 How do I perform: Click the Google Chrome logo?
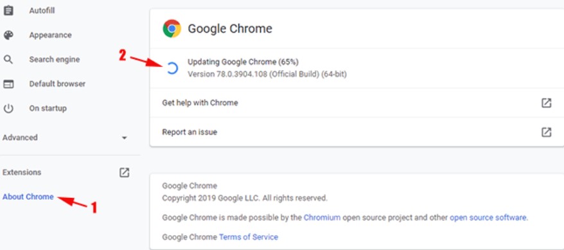(x=172, y=28)
